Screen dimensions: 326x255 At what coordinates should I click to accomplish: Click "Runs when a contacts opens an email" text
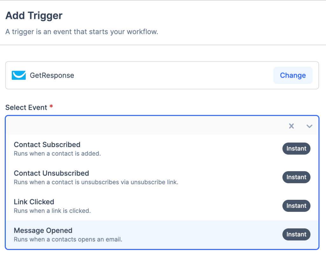click(68, 239)
